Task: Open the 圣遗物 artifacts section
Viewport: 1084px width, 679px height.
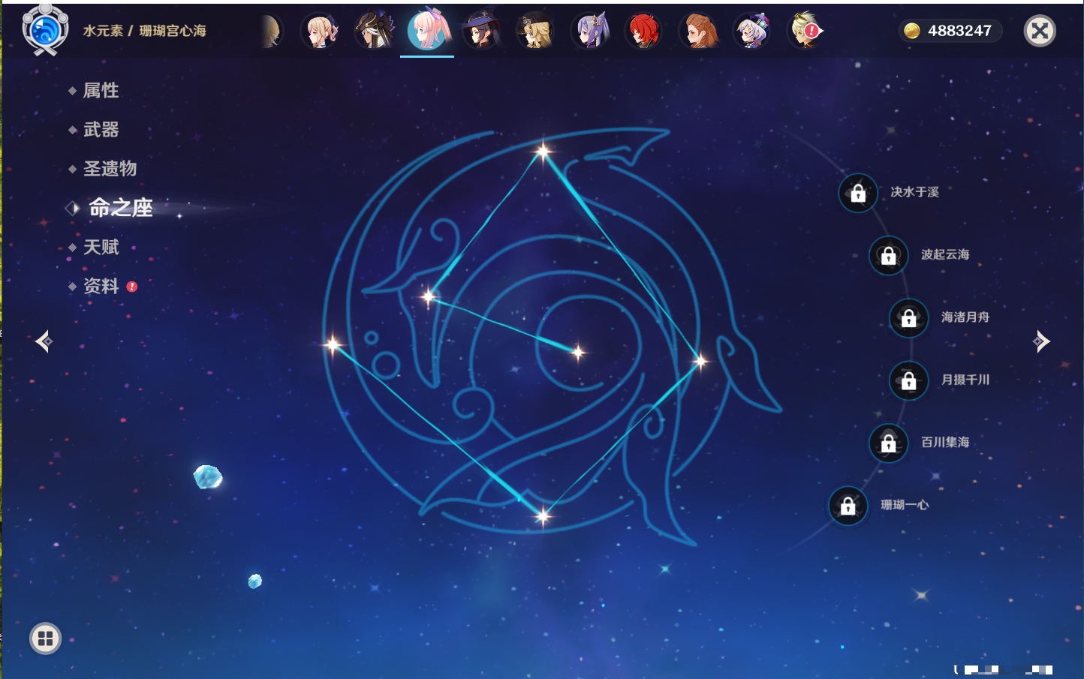Action: point(110,169)
